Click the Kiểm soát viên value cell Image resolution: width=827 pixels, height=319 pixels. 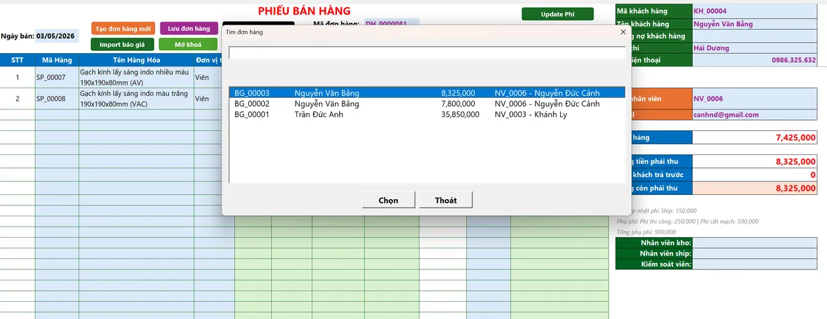pyautogui.click(x=755, y=265)
